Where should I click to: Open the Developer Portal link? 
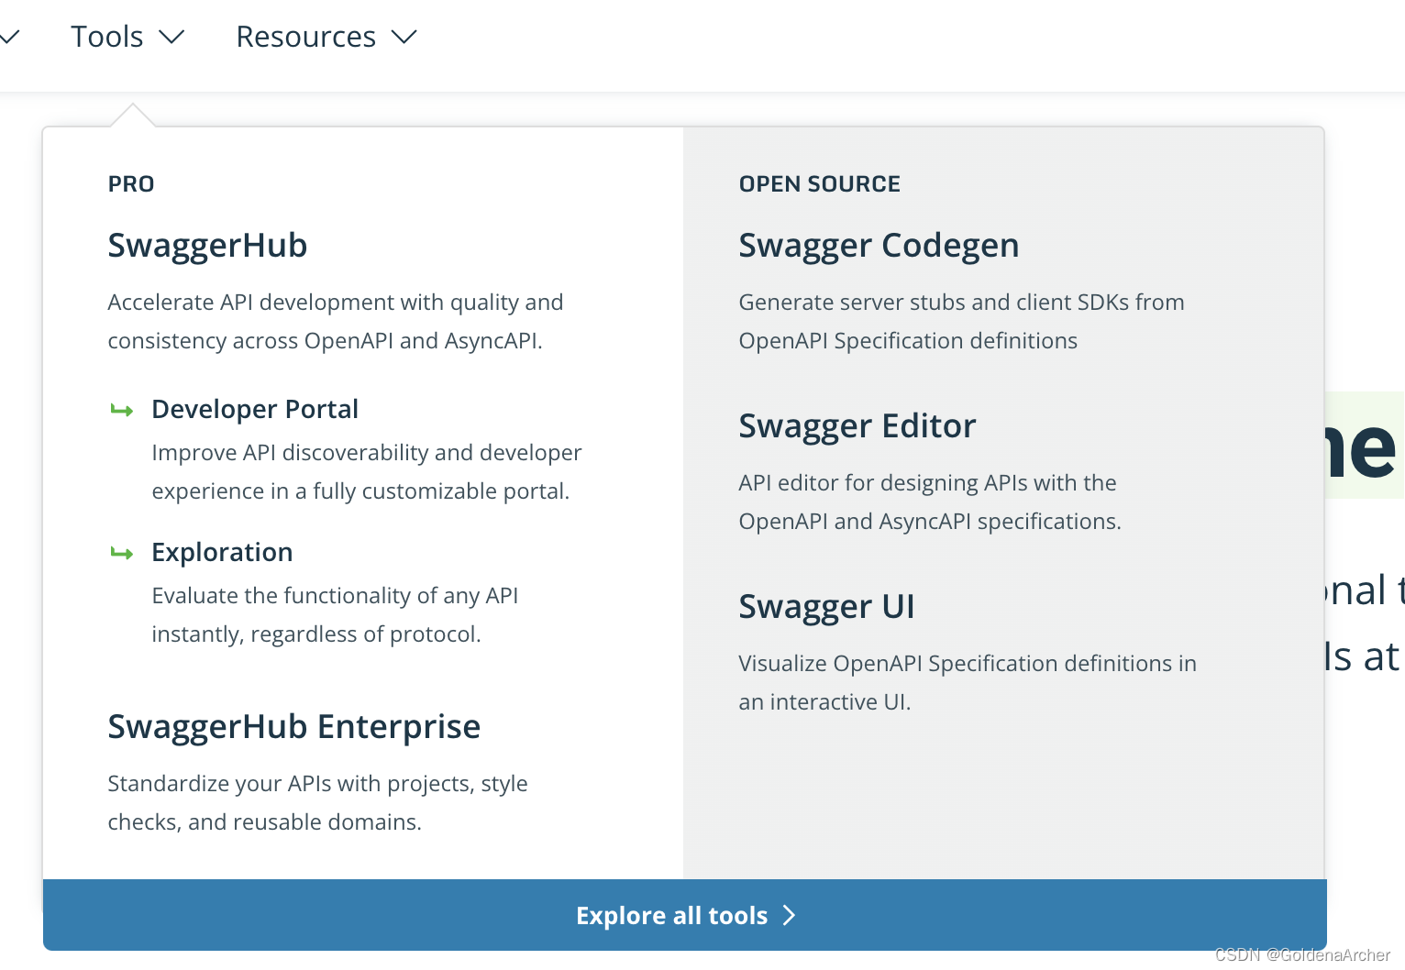pyautogui.click(x=255, y=409)
